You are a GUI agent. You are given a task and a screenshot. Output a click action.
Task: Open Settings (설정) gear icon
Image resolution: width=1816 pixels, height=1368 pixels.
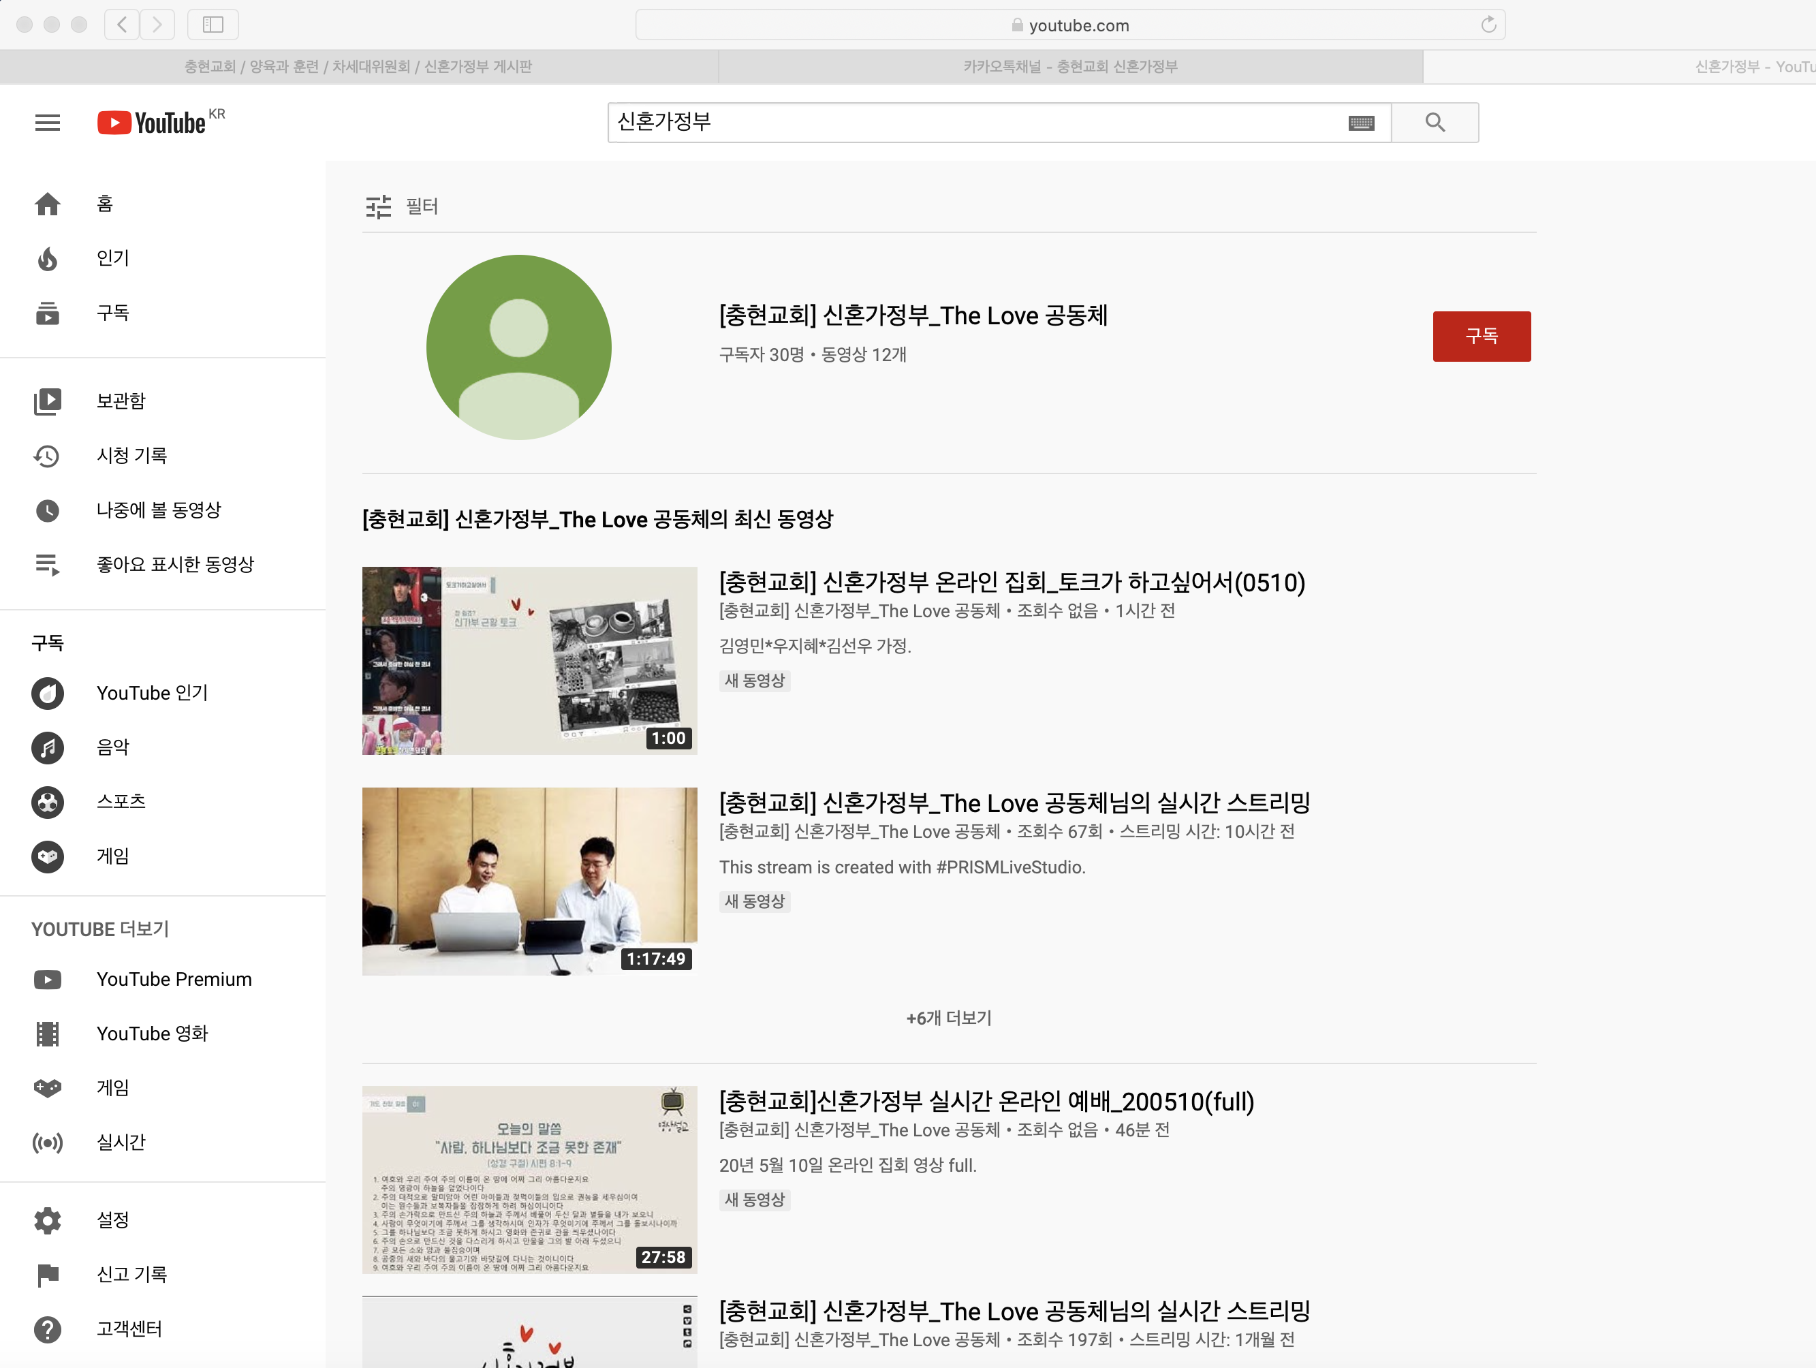(48, 1220)
